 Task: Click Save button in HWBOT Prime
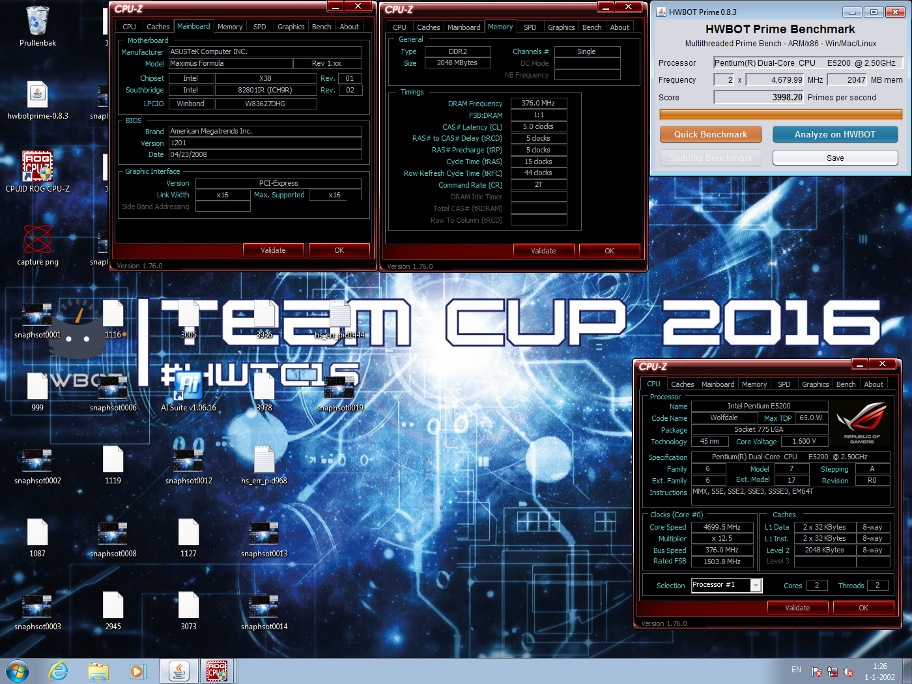(835, 158)
